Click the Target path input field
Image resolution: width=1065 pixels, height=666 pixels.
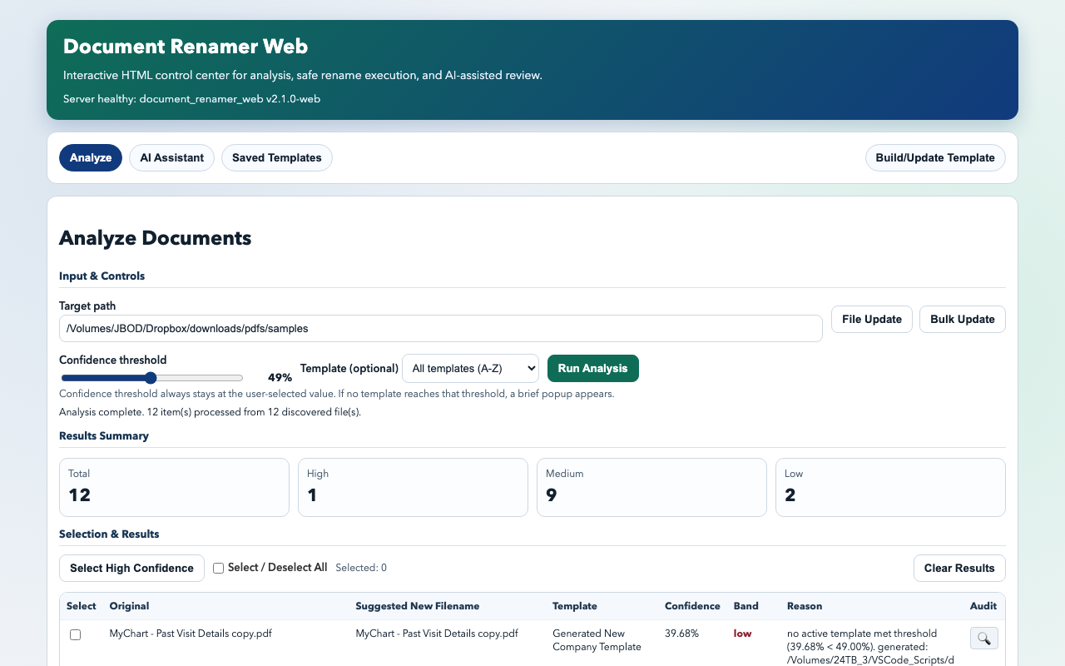point(441,328)
